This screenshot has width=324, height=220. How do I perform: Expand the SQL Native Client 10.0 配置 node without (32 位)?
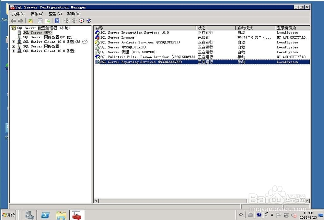pos(13,51)
